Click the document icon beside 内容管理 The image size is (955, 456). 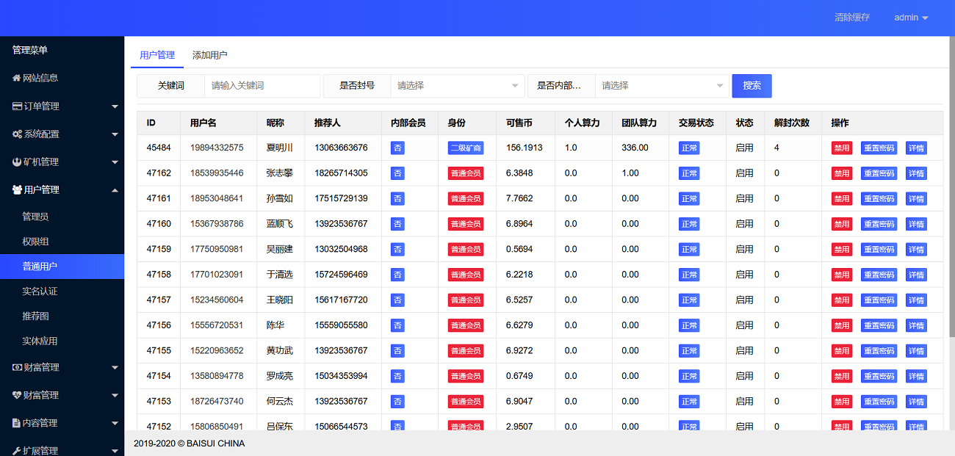tap(17, 423)
